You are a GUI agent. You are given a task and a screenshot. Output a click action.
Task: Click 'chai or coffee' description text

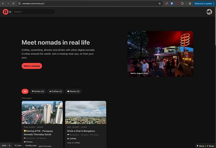[73, 143]
